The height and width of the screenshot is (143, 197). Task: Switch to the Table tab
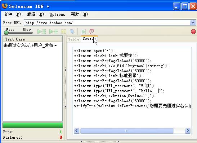(74, 39)
